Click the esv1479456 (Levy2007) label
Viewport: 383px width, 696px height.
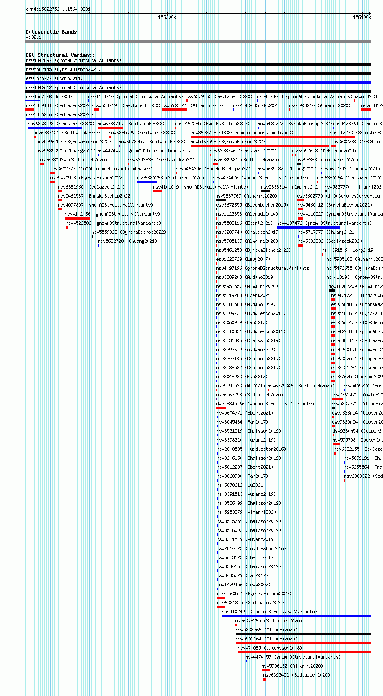click(244, 585)
